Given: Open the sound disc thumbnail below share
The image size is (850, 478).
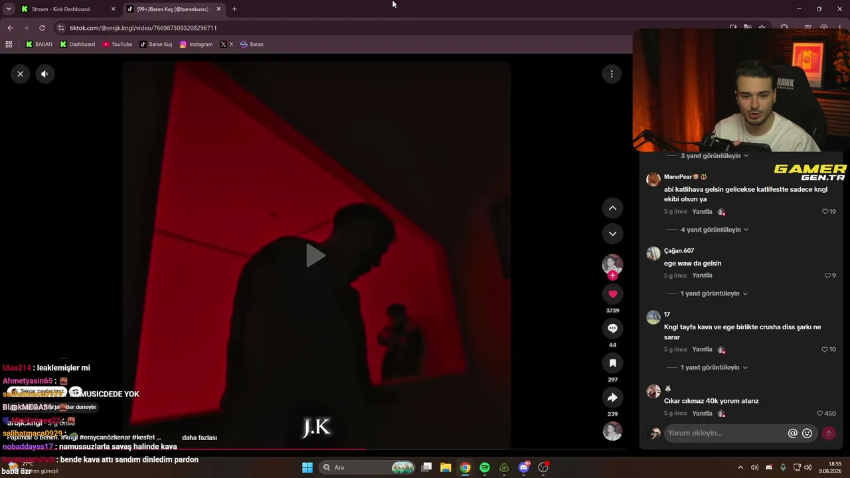Looking at the screenshot, I should pyautogui.click(x=612, y=432).
